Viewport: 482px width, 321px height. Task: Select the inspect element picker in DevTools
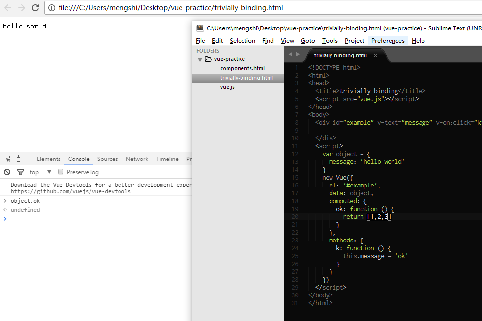7,159
